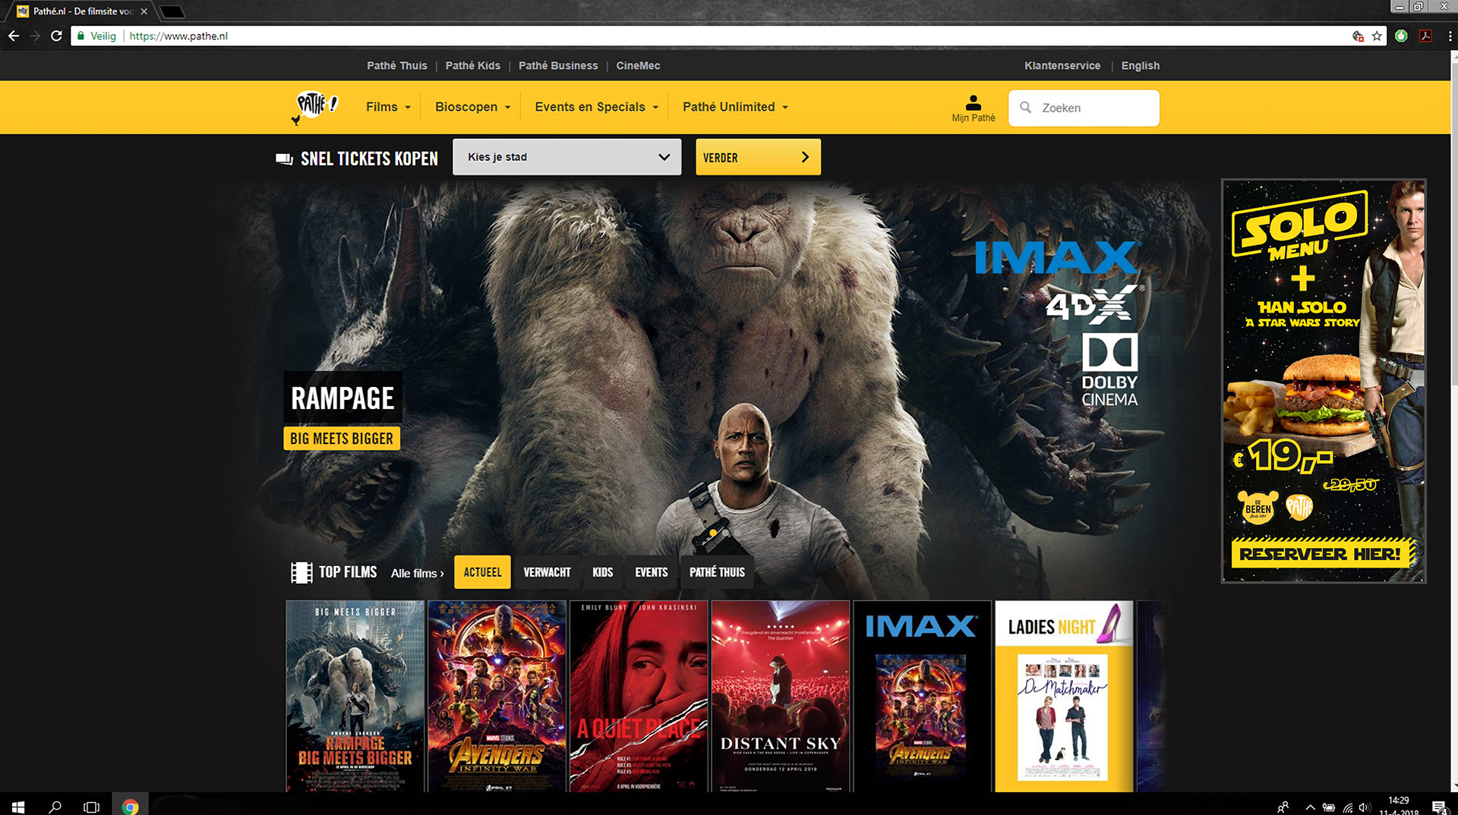Open Chrome three-dot menu
Viewport: 1458px width, 815px height.
[x=1449, y=36]
